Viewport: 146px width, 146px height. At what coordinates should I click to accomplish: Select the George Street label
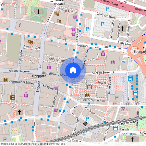pos(101,73)
